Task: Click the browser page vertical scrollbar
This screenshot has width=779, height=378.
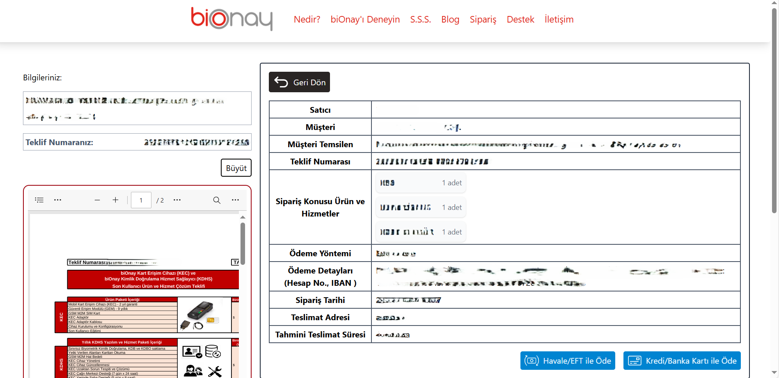Action: (774, 111)
